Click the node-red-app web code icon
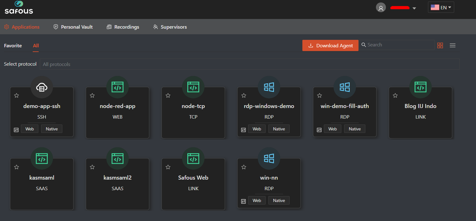The height and width of the screenshot is (221, 476). point(118,87)
